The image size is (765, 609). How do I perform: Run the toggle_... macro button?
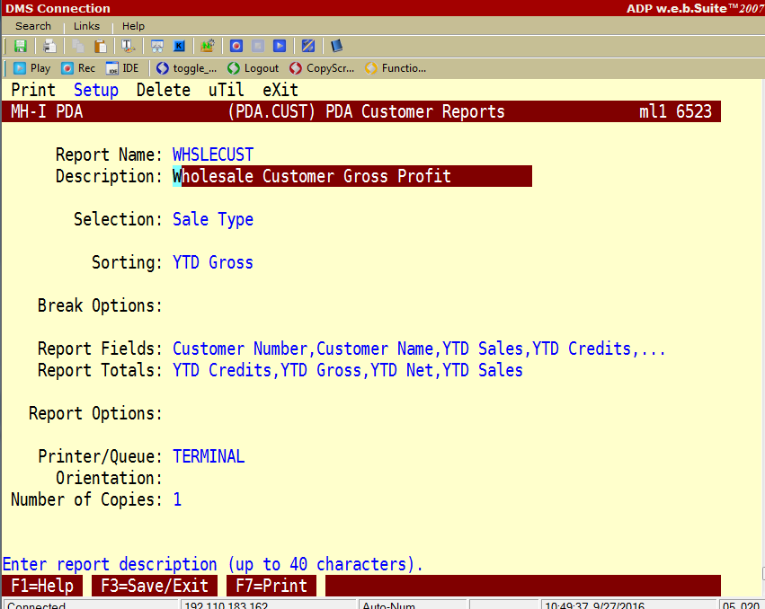186,68
